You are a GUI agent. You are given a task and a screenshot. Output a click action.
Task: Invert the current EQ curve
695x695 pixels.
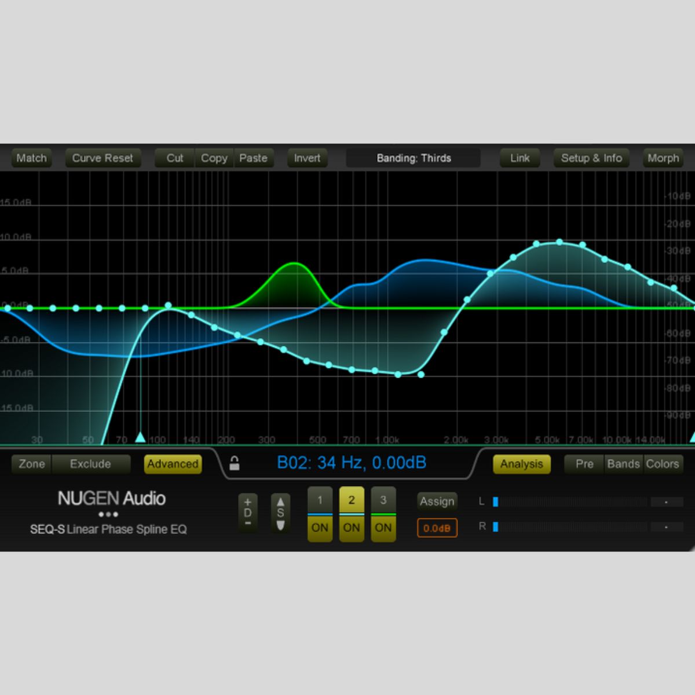(x=307, y=158)
